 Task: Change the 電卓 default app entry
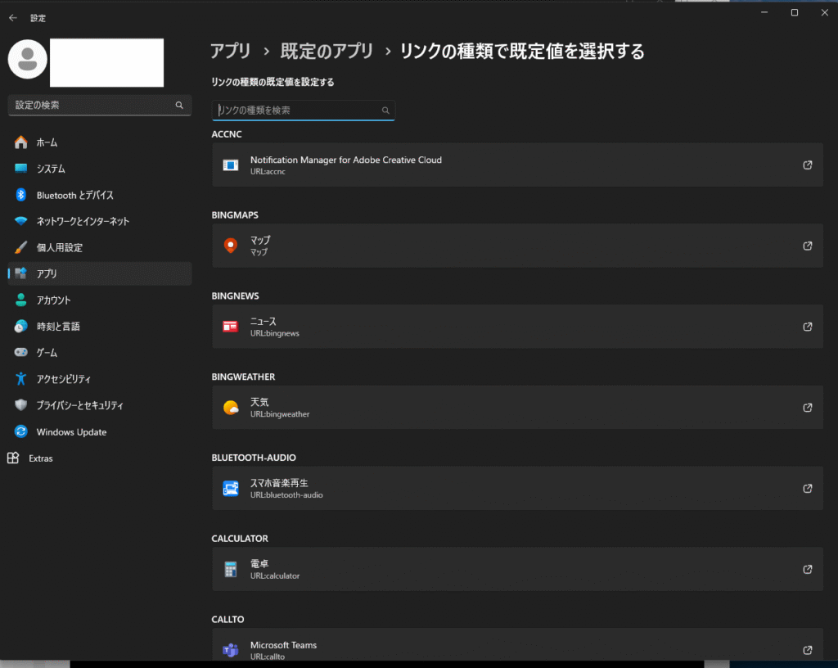click(517, 569)
